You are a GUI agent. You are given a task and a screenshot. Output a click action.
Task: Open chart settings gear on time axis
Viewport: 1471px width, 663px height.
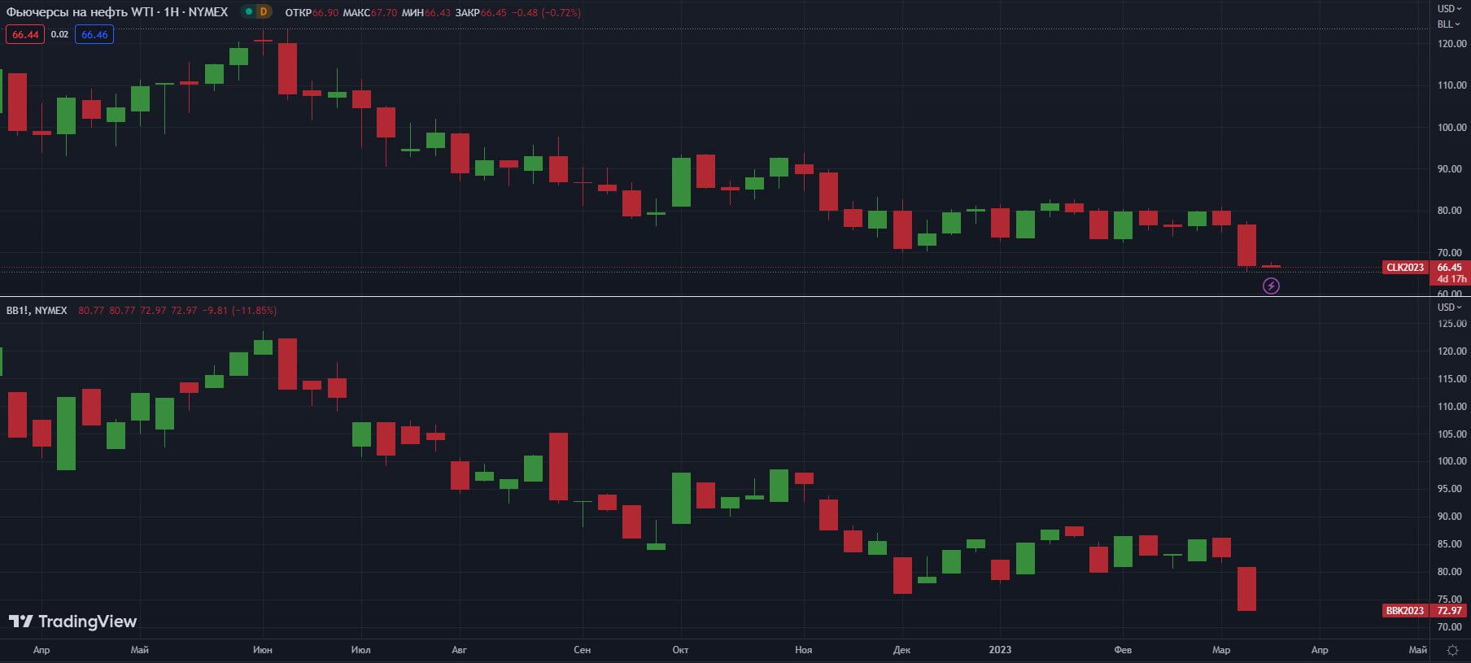(x=1452, y=650)
